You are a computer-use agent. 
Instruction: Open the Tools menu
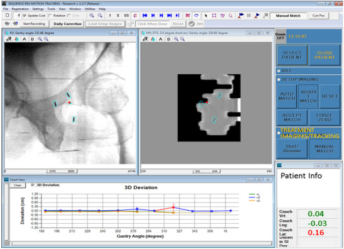click(51, 9)
